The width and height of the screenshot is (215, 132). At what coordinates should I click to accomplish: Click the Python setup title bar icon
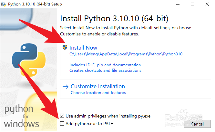(4, 4)
